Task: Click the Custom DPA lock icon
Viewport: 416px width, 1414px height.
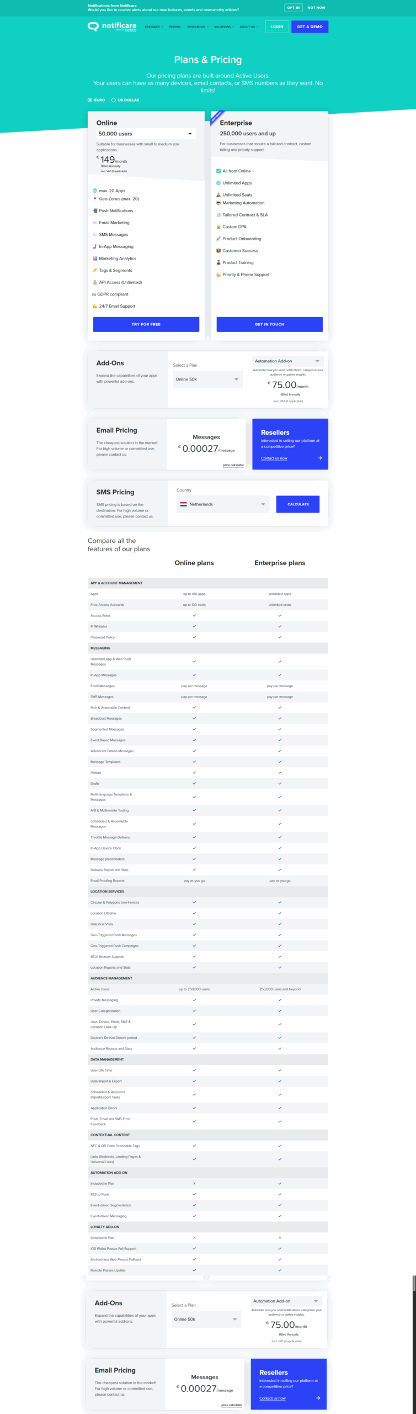Action: (218, 227)
